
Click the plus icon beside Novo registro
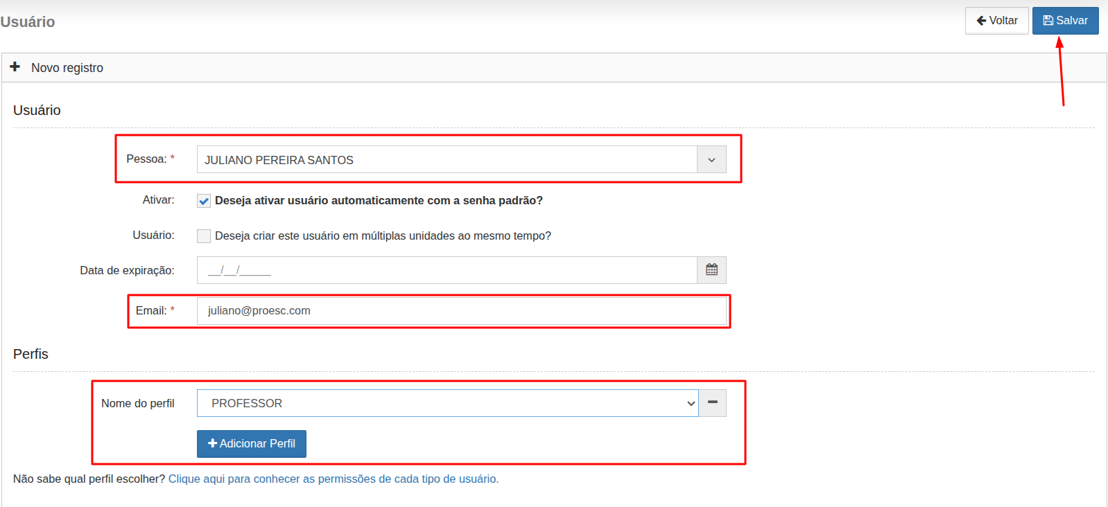[x=15, y=67]
